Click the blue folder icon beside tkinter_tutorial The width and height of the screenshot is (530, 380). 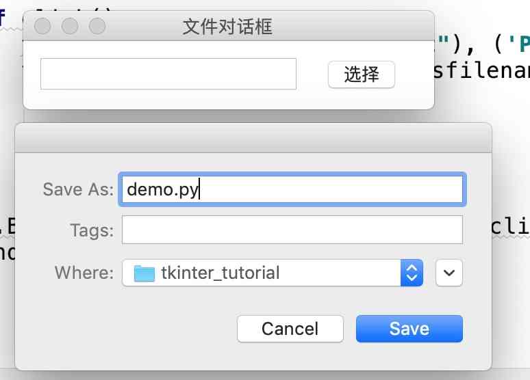click(x=144, y=273)
